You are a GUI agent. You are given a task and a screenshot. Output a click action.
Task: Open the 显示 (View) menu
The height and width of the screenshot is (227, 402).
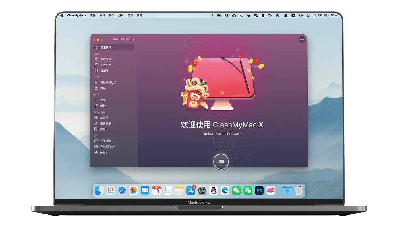(x=121, y=15)
